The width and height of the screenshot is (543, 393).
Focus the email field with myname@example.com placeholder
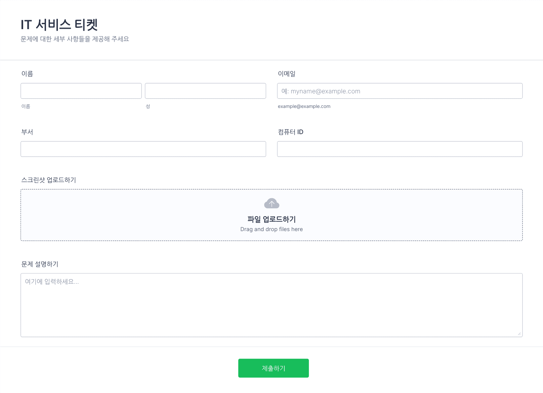400,91
